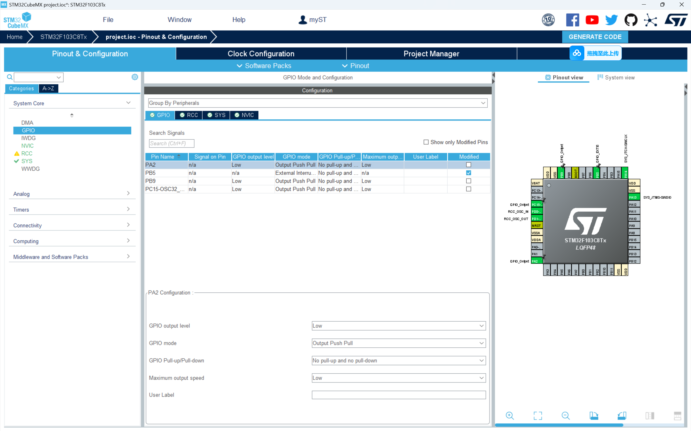Fit the chip to the pinout view

538,416
